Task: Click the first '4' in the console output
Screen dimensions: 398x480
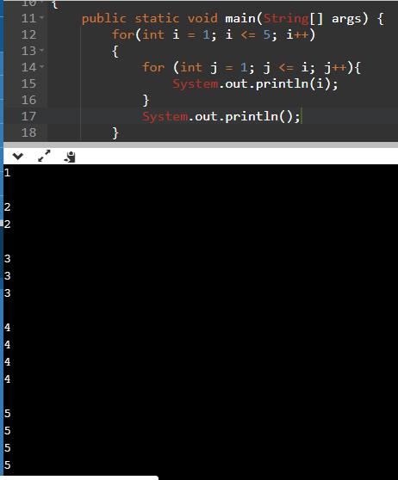Action: 8,328
